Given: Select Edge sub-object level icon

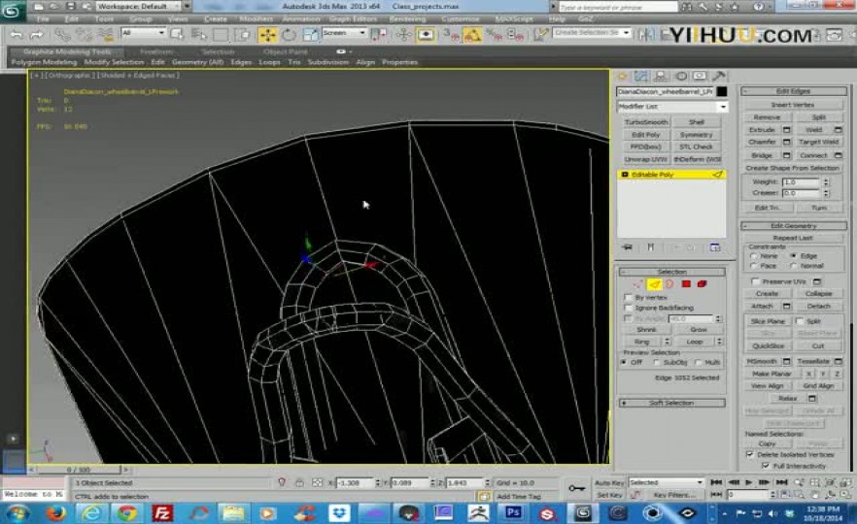Looking at the screenshot, I should [654, 283].
